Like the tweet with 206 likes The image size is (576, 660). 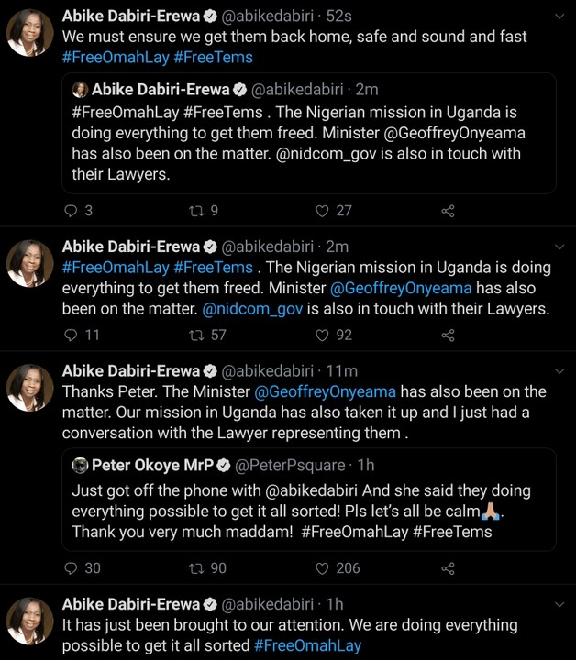click(322, 568)
